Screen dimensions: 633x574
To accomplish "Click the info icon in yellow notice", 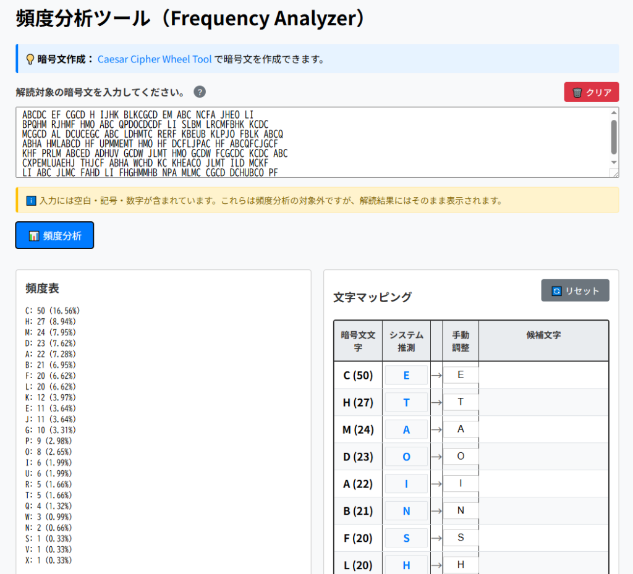I will 31,201.
